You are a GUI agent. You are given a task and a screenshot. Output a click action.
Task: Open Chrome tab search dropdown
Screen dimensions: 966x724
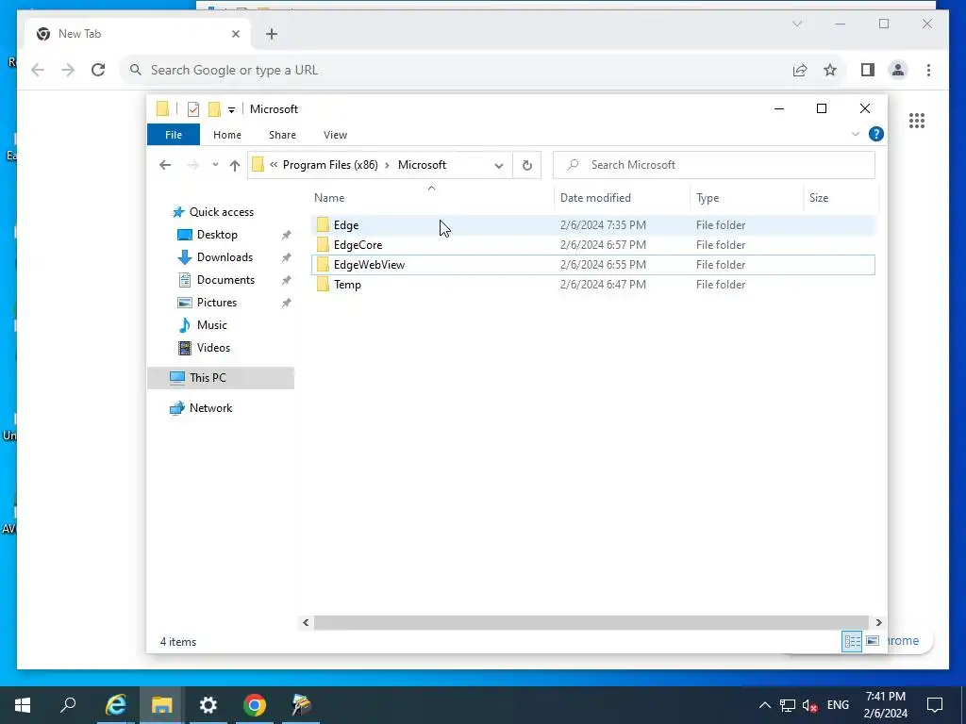(797, 24)
